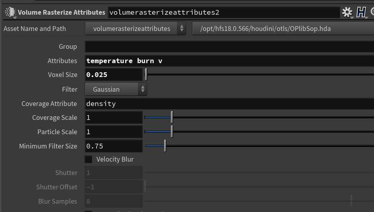
Task: Open the gear settings menu icon
Action: coord(347,12)
